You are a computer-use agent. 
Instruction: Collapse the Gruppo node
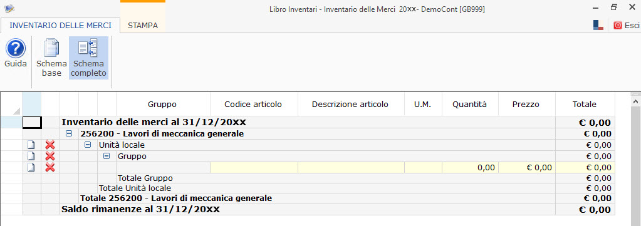pos(107,156)
